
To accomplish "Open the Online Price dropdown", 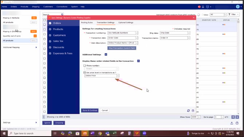I will [x=118, y=76].
